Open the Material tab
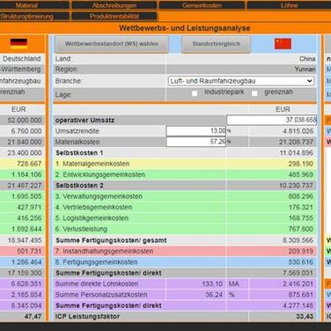 click(x=34, y=5)
